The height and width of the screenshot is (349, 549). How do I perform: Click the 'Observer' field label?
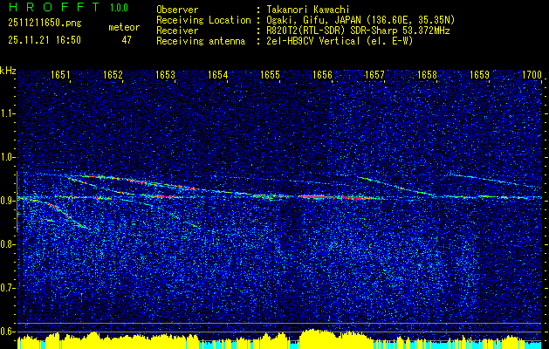(177, 10)
